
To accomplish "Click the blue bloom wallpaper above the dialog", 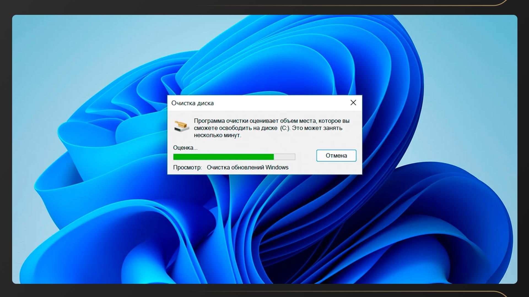I will 264,61.
